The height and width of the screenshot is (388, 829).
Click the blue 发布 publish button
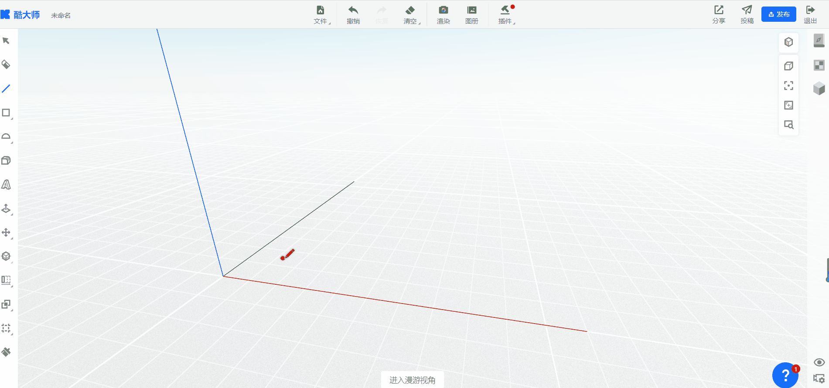pyautogui.click(x=779, y=14)
